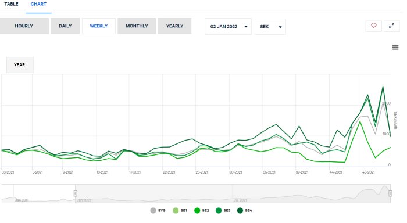The image size is (407, 223).
Task: Select the CHART tab
Action: tap(38, 4)
